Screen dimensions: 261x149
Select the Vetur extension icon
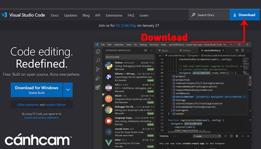pos(109,143)
